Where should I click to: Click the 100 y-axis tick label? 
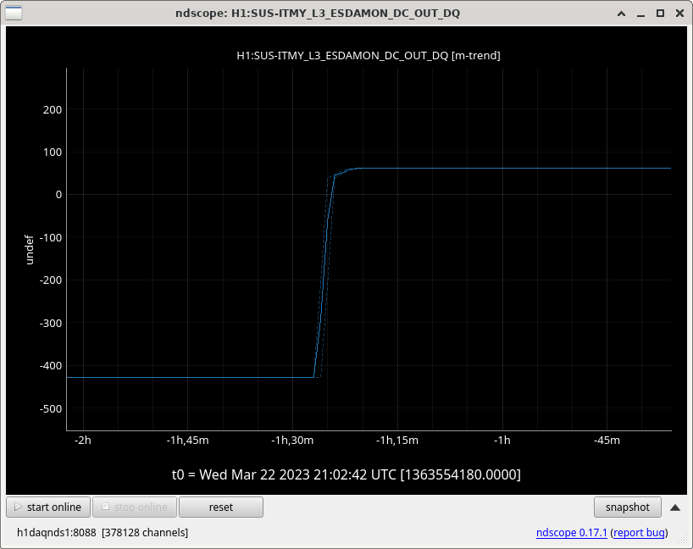coord(53,152)
